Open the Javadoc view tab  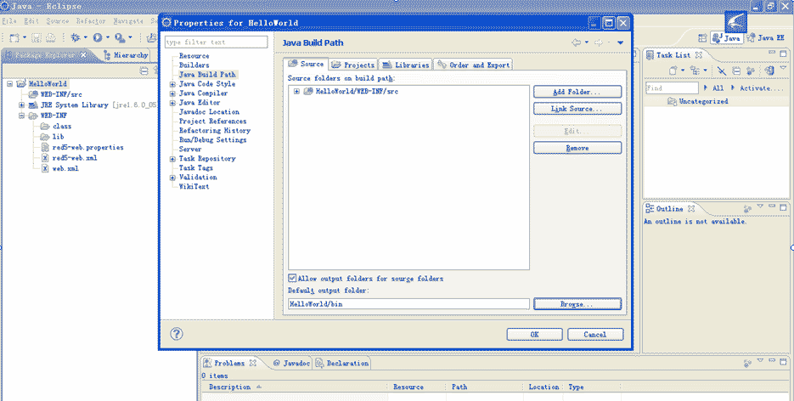tap(291, 363)
